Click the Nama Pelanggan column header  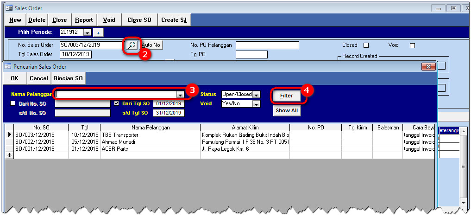point(150,128)
